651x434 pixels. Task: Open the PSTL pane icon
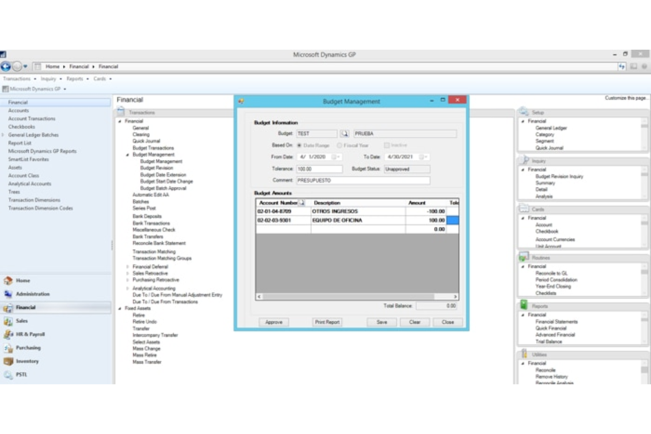click(x=8, y=375)
